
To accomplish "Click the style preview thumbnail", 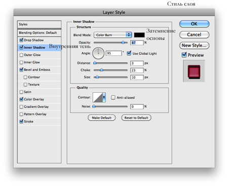I will [194, 71].
